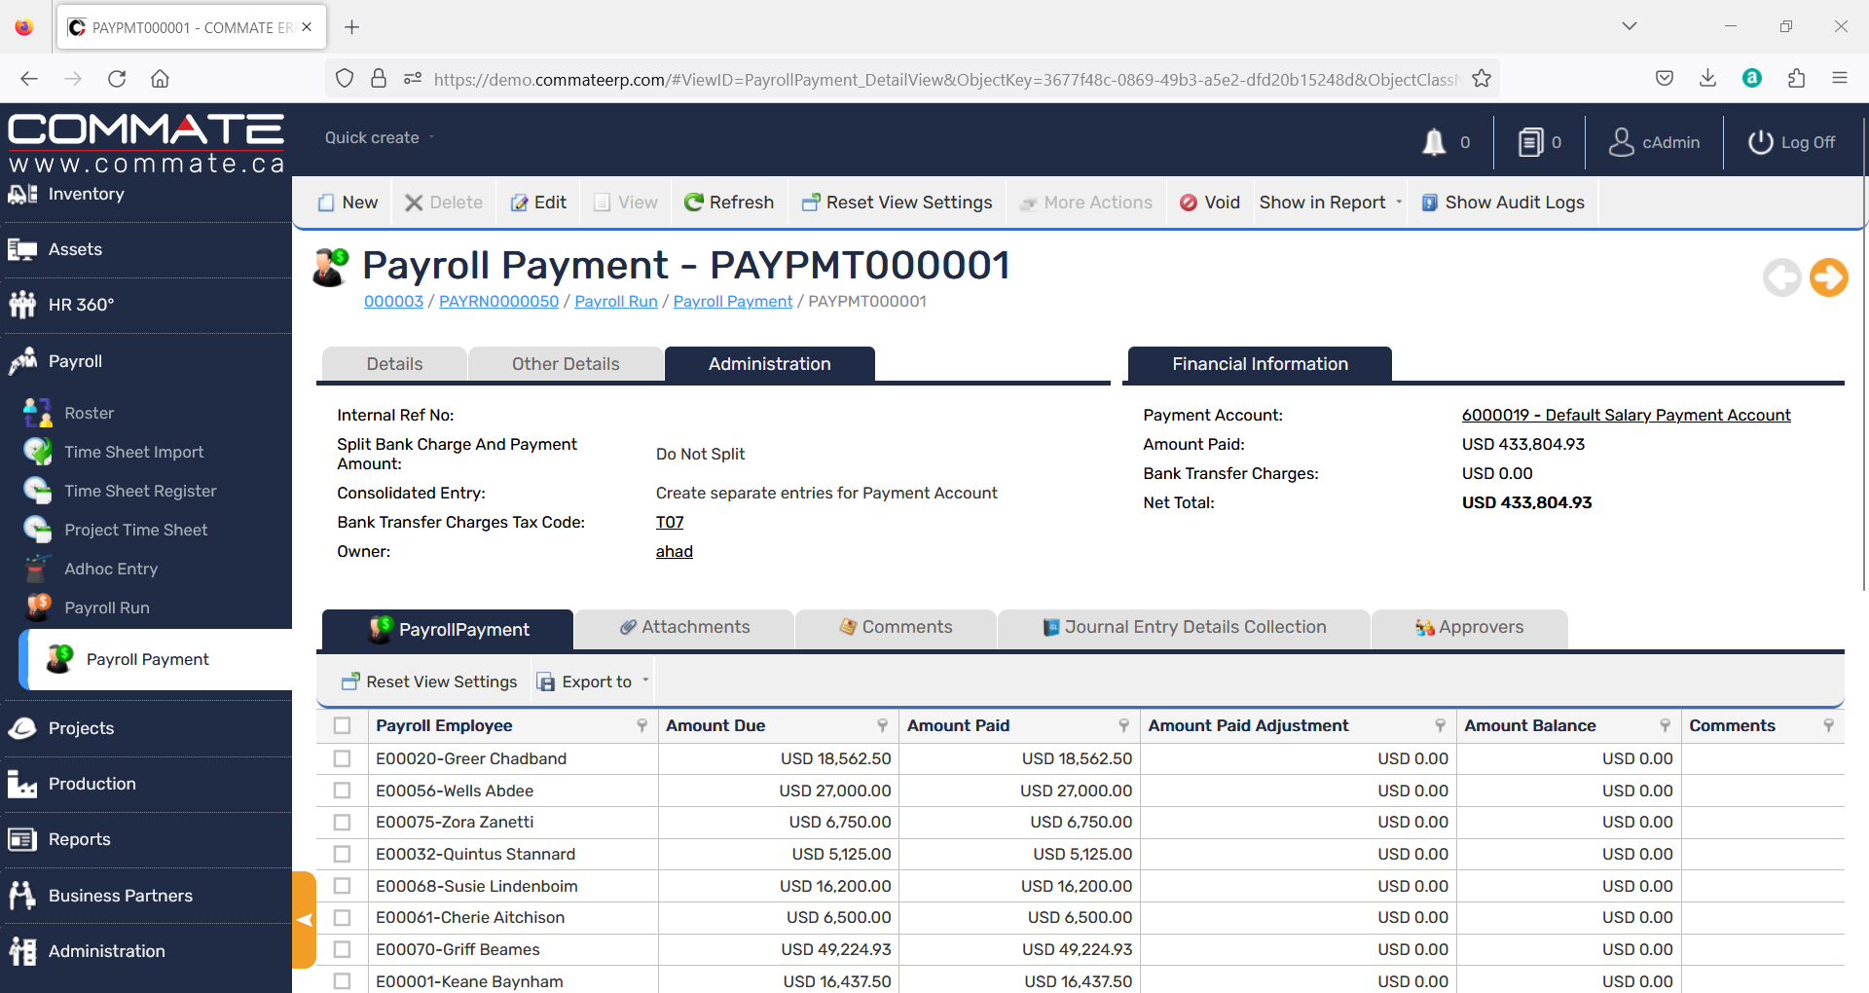Select row E00020-Greer Chadband checkbox

[342, 758]
